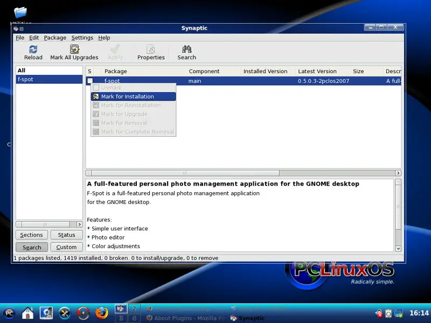Click the down arrow of description scrollbar

pyautogui.click(x=398, y=249)
